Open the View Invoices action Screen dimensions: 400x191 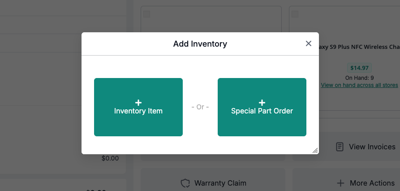366,147
